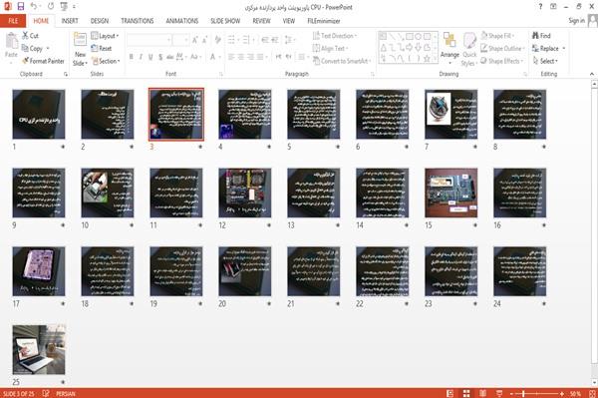598x398 pixels.
Task: Collapse the ribbon with the chevron
Action: click(x=591, y=74)
